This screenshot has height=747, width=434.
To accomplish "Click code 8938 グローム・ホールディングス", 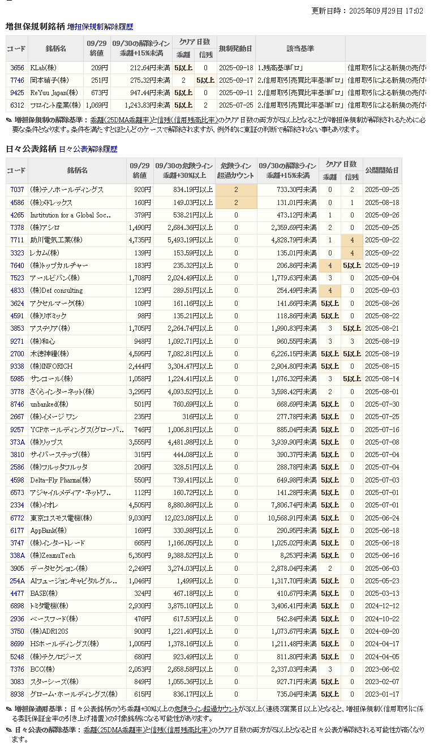I will (17, 694).
